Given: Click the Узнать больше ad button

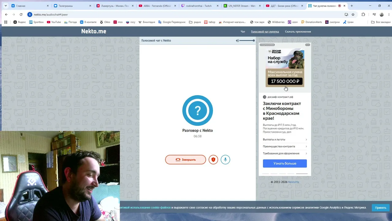Looking at the screenshot, I should tap(285, 164).
